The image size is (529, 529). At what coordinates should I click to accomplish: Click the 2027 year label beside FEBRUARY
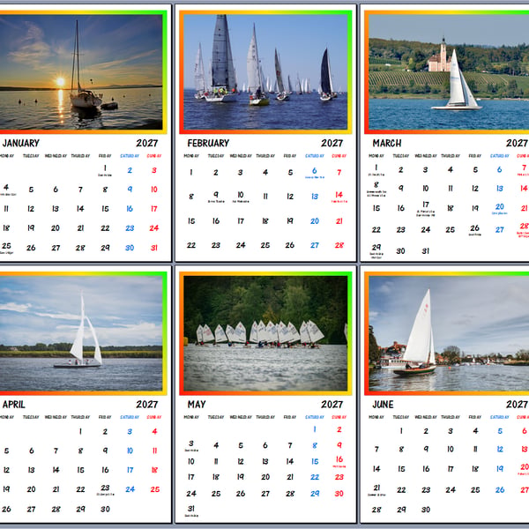332,143
